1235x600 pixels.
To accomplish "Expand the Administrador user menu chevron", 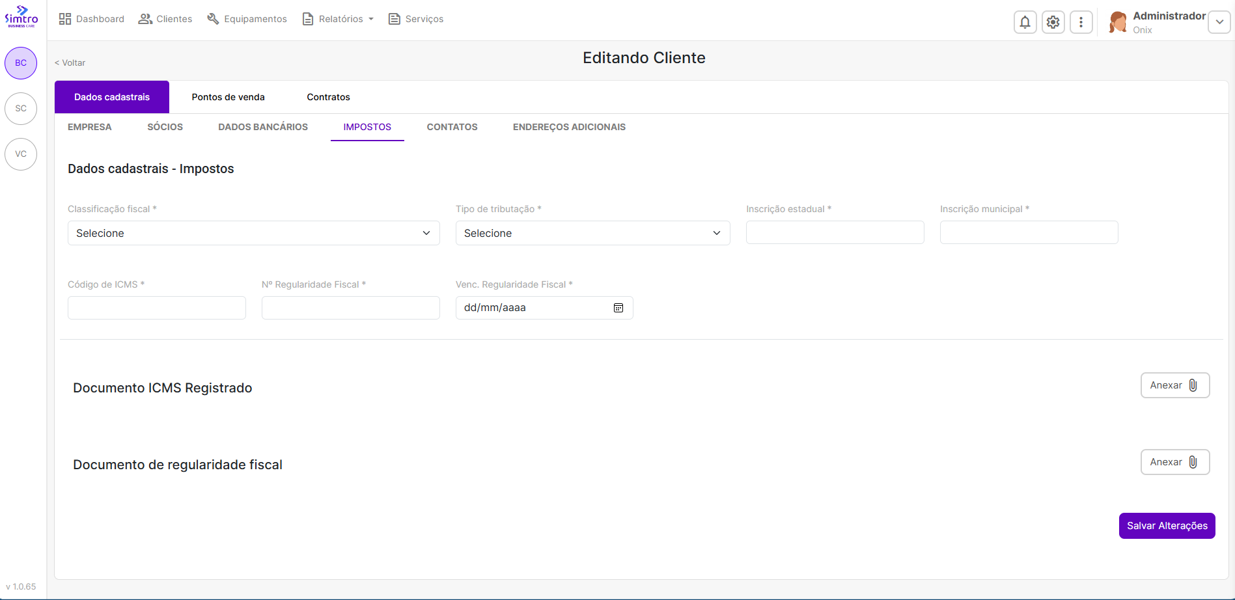I will (1219, 22).
